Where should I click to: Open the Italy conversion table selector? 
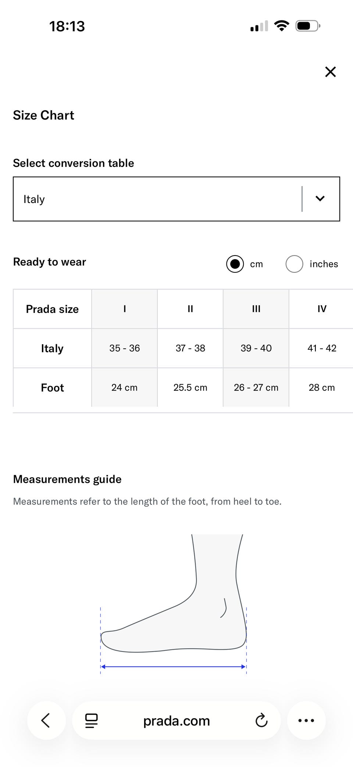click(x=158, y=199)
